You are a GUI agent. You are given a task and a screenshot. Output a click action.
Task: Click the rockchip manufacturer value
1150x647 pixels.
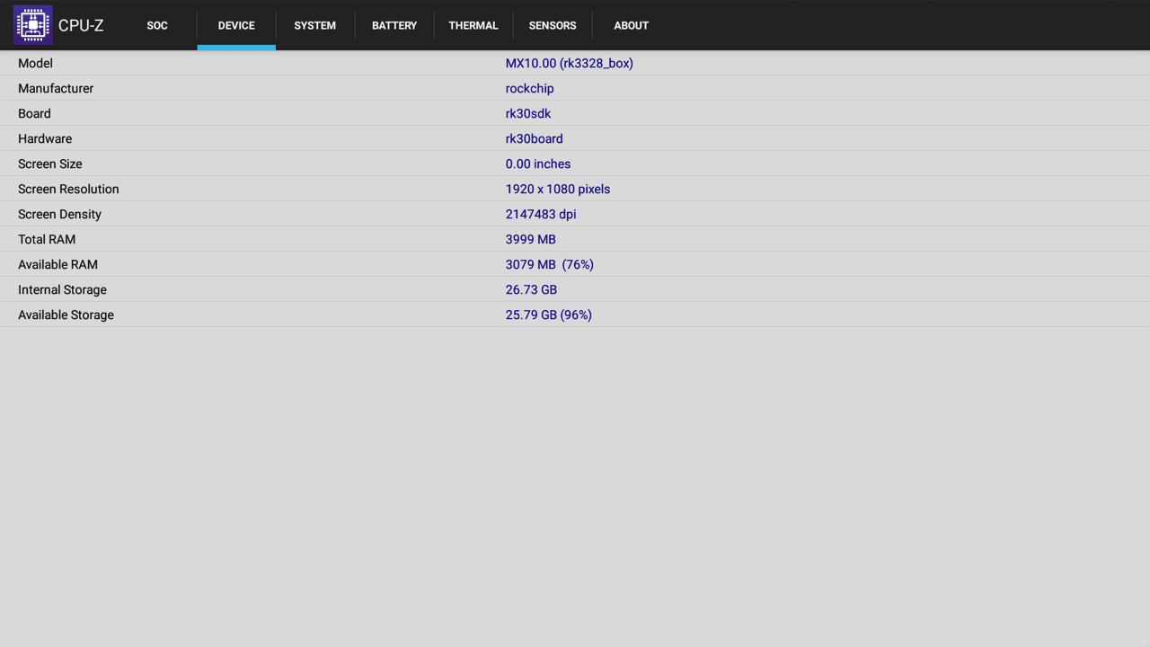[x=530, y=88]
